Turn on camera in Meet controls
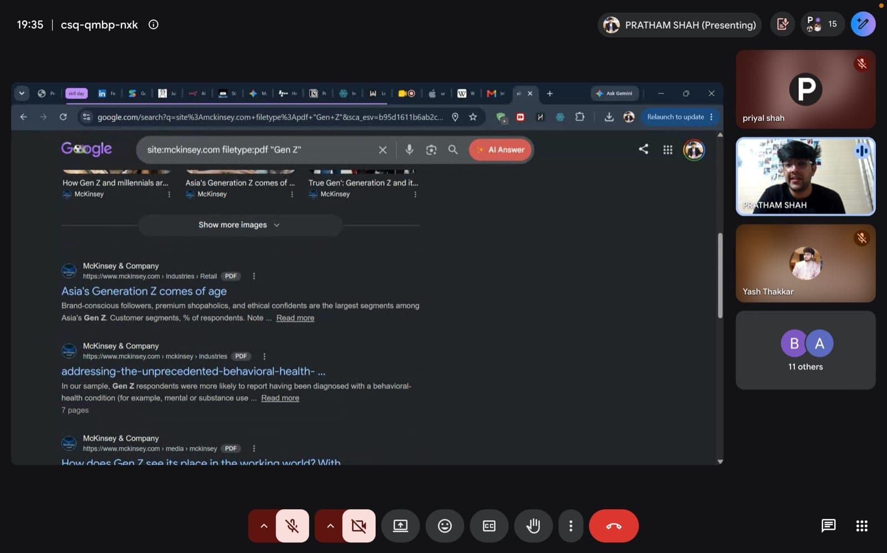Screen dimensions: 887x553 pos(359,526)
